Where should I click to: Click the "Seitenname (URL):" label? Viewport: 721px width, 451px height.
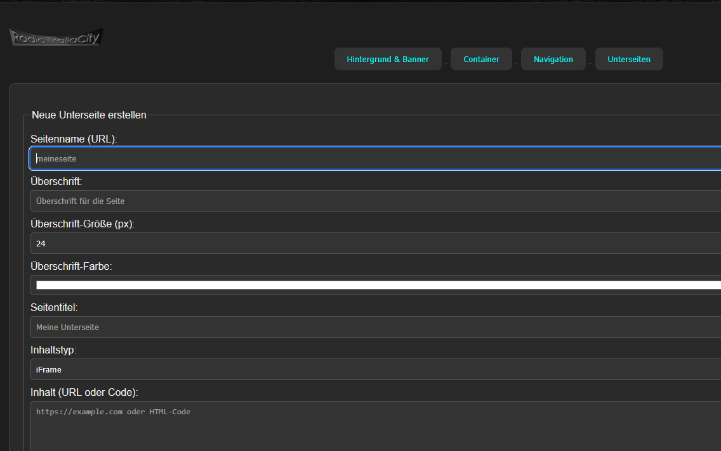[x=74, y=139]
